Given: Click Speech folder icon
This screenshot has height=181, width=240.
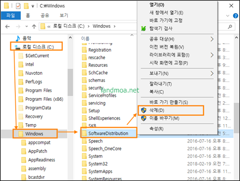Looking at the screenshot, I should 84,141.
